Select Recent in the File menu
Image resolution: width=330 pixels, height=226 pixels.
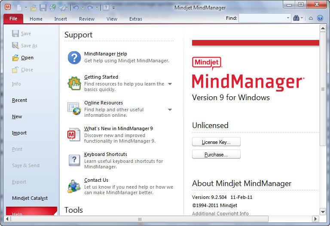(x=20, y=100)
